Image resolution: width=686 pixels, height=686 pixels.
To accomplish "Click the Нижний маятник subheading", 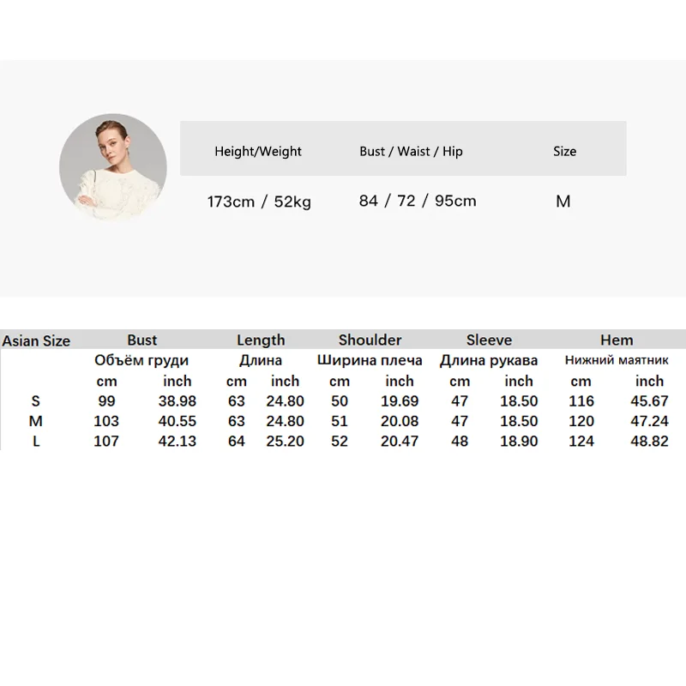I will point(617,360).
